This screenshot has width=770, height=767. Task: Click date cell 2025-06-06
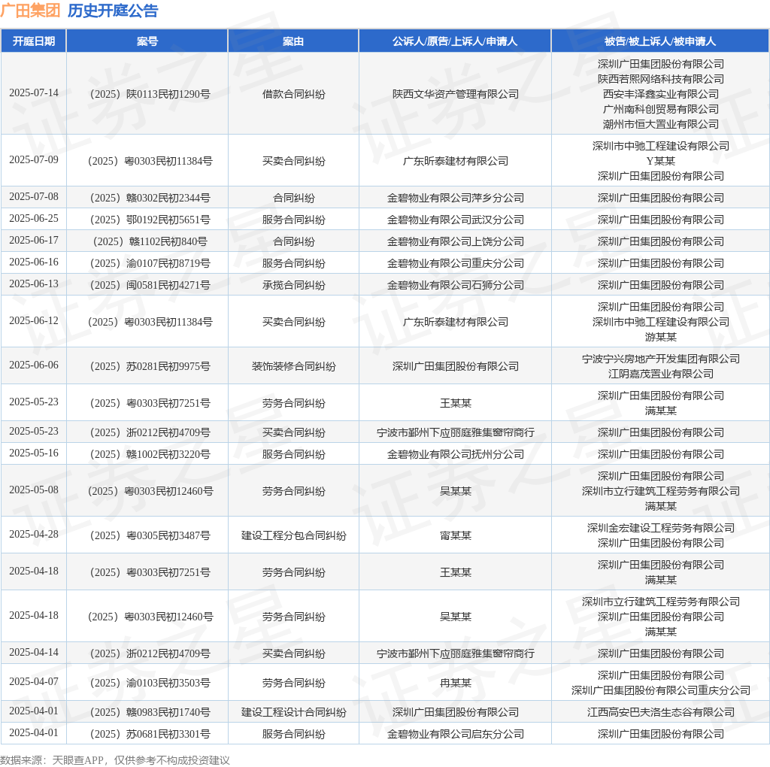click(x=33, y=365)
